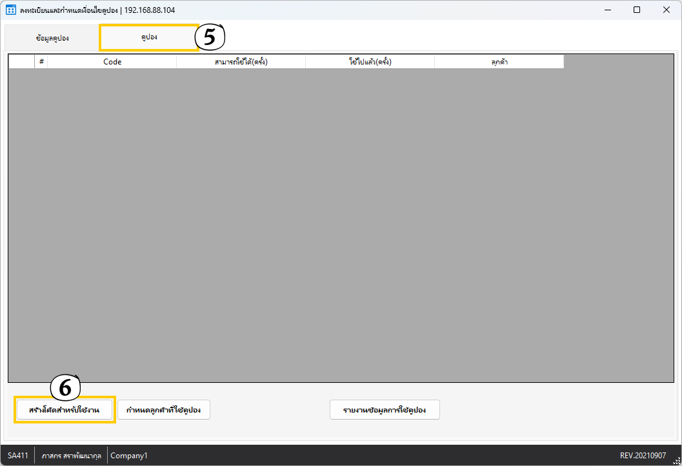Maximize the coupon registration window
682x466 pixels.
(637, 10)
